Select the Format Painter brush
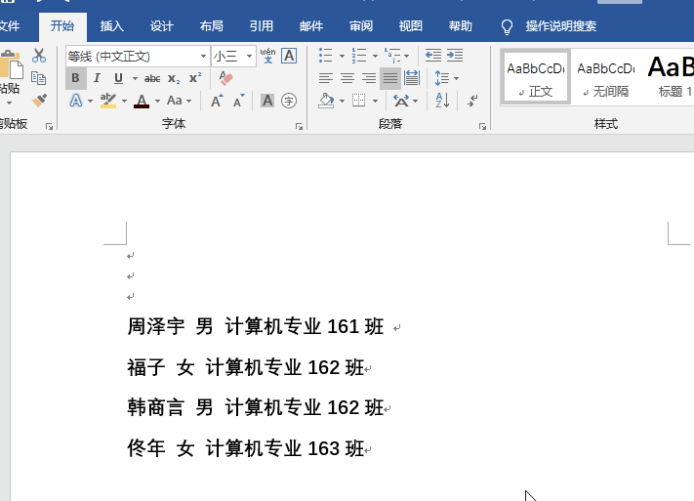 (39, 101)
